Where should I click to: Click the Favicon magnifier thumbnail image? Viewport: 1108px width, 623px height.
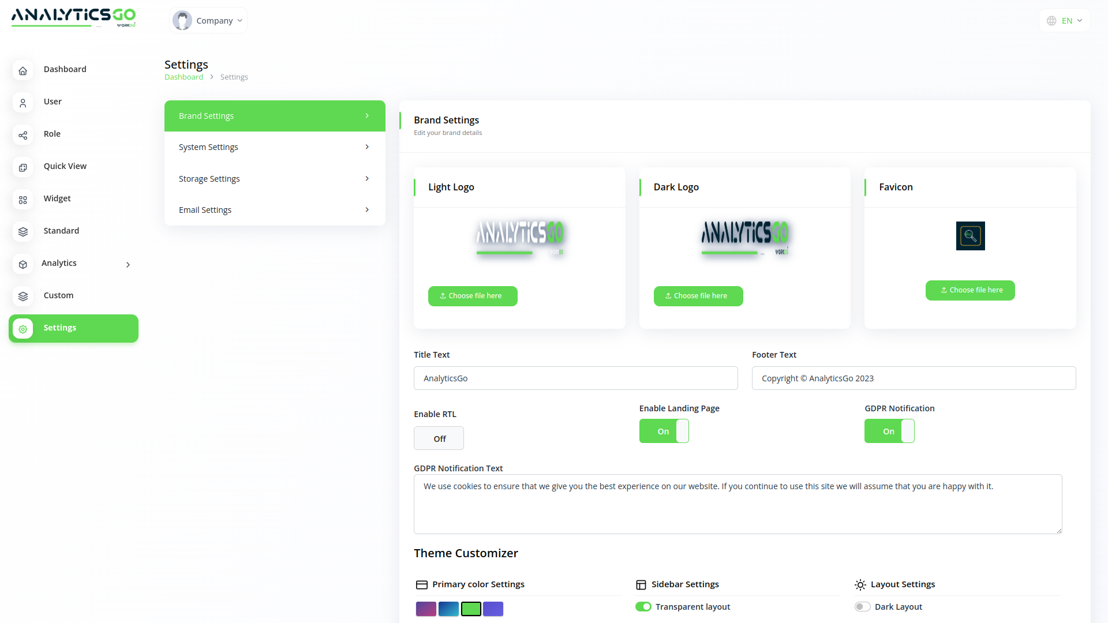(970, 236)
